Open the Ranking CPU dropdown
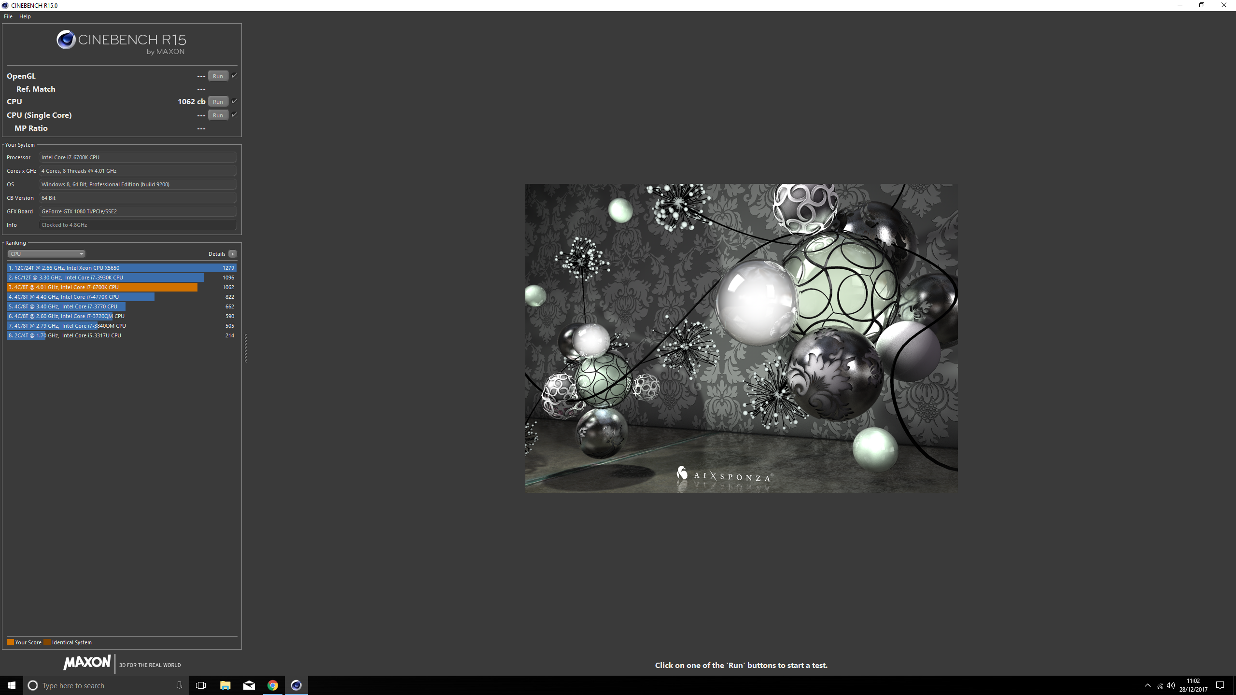 click(x=46, y=254)
